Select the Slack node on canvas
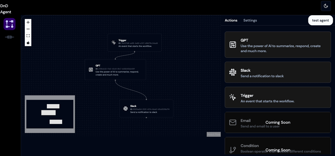Image resolution: width=335 pixels, height=156 pixels. (146, 108)
